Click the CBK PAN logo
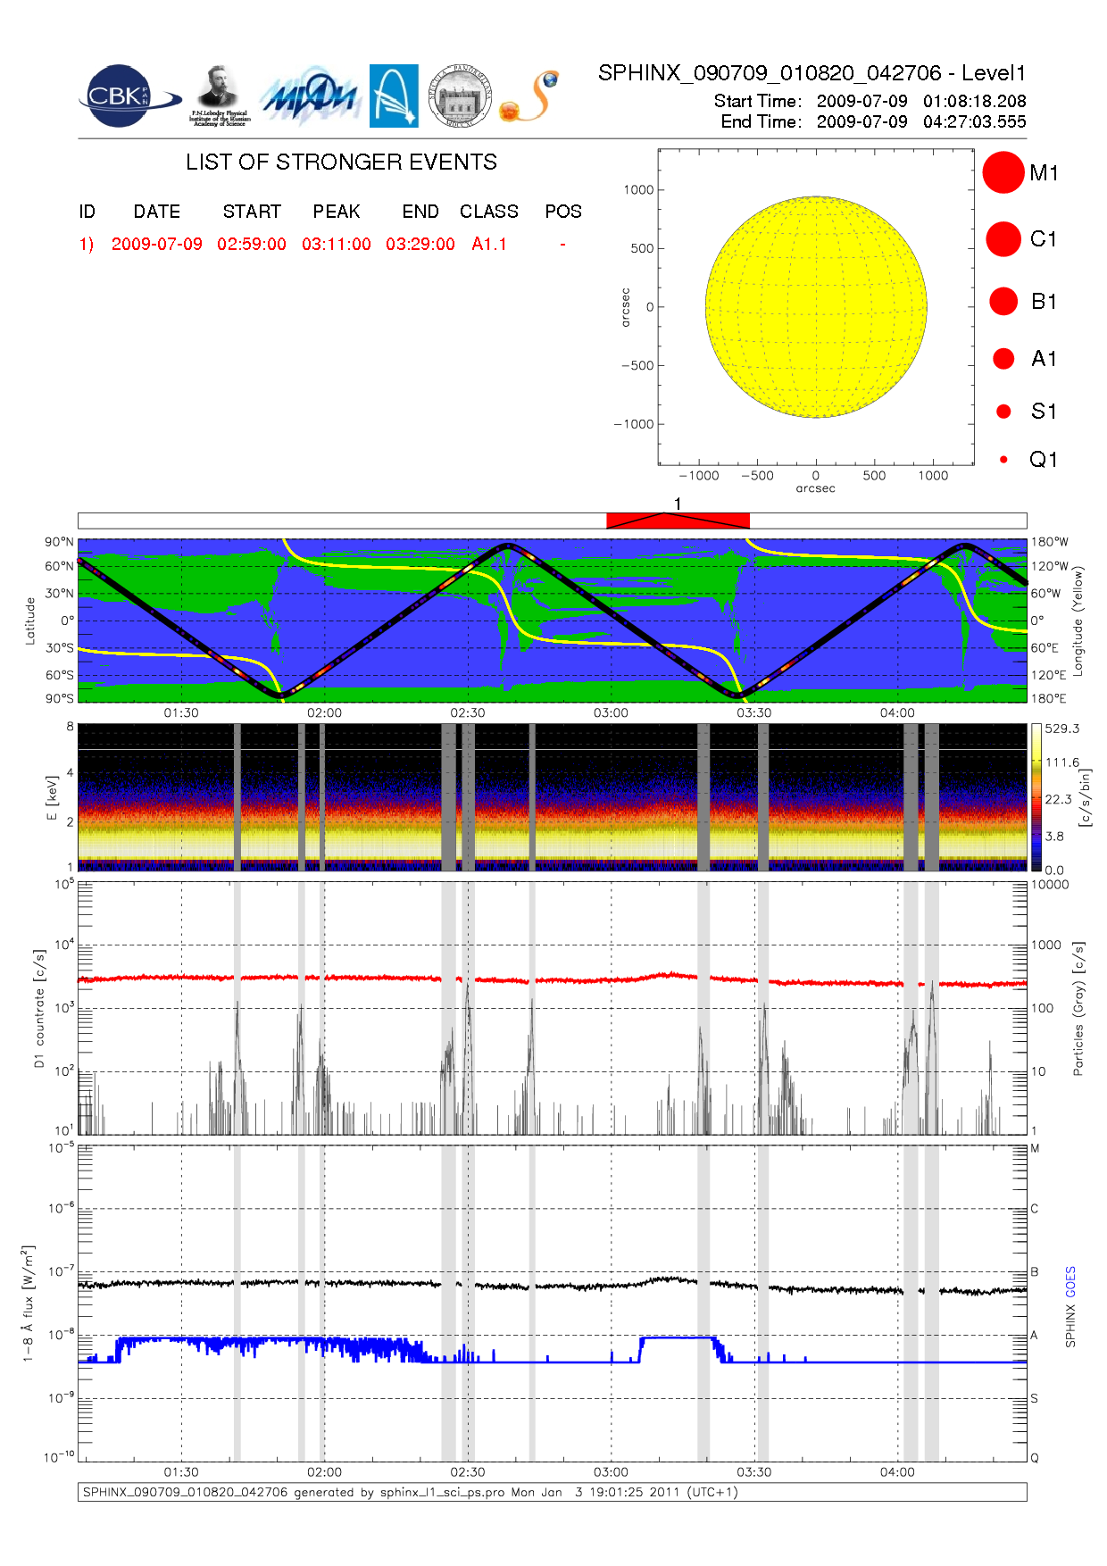This screenshot has height=1566, width=1107. 129,96
